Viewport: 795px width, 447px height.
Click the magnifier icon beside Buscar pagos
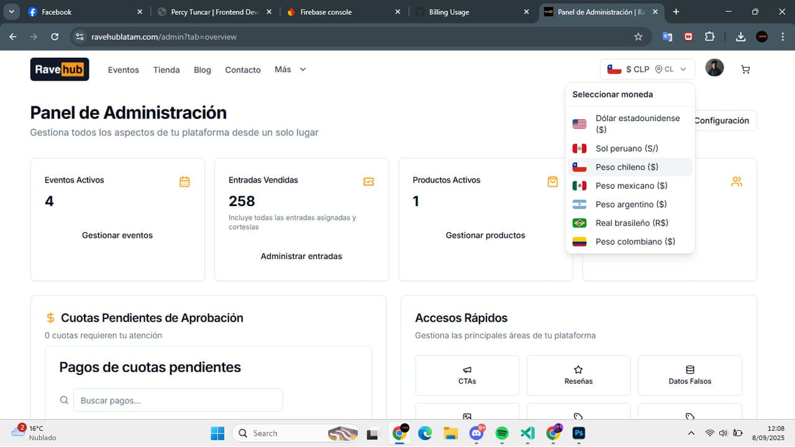64,400
